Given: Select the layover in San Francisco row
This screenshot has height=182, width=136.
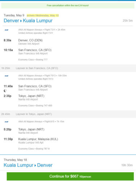Looking at the screenshot, I should click(68, 68).
